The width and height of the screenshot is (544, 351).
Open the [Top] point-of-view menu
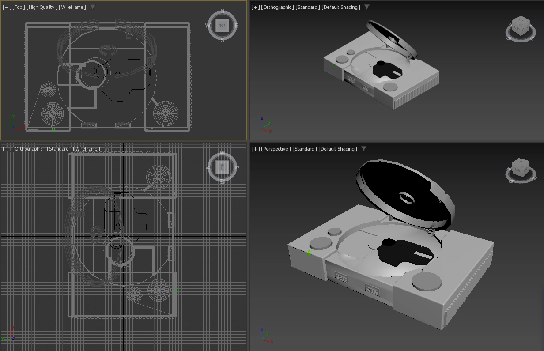click(19, 7)
